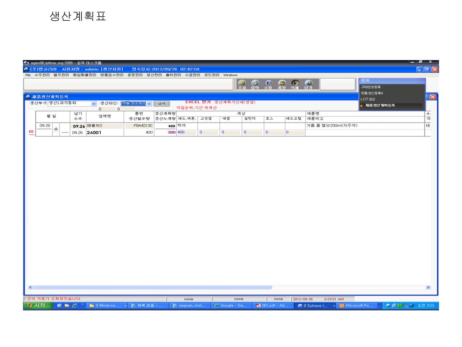
Task: Click the 작업순위,시간 재계산 link
Action: (x=196, y=108)
